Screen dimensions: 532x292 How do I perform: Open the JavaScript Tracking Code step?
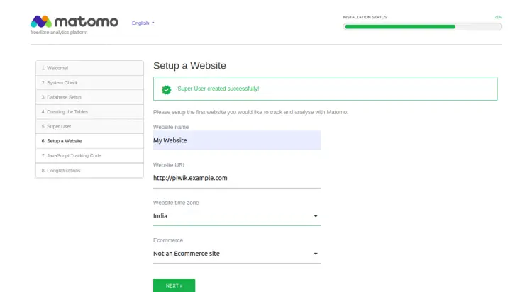tap(89, 155)
